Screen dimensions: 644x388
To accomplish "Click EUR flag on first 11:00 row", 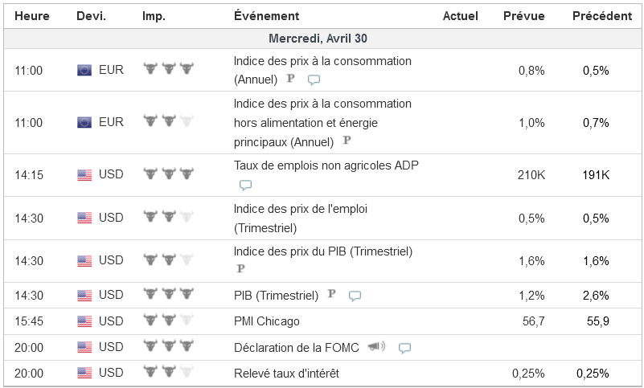I will [84, 70].
